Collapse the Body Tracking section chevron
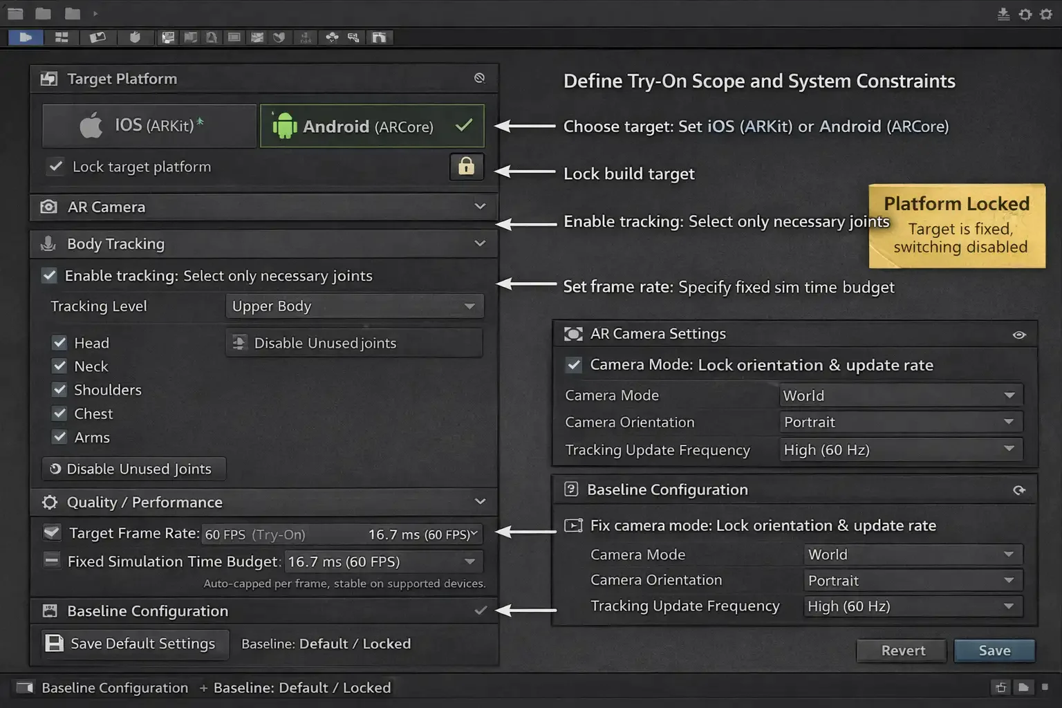 480,243
